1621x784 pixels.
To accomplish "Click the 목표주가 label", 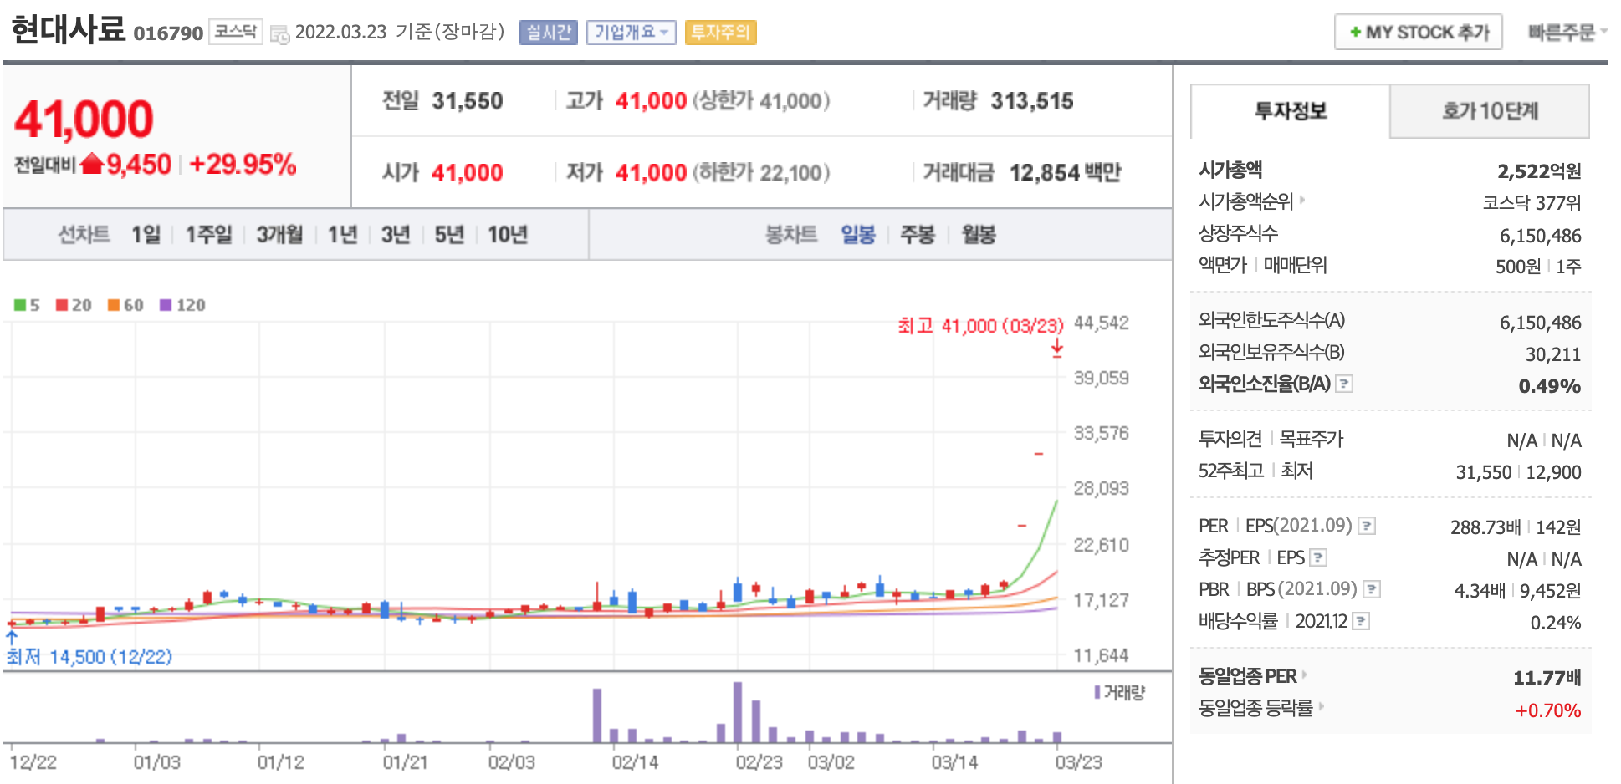I will 1311,439.
